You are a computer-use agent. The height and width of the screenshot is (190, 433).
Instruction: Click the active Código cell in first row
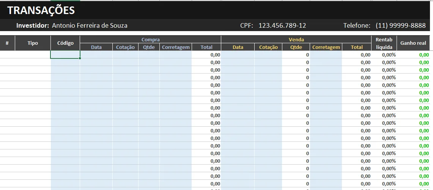(65, 55)
